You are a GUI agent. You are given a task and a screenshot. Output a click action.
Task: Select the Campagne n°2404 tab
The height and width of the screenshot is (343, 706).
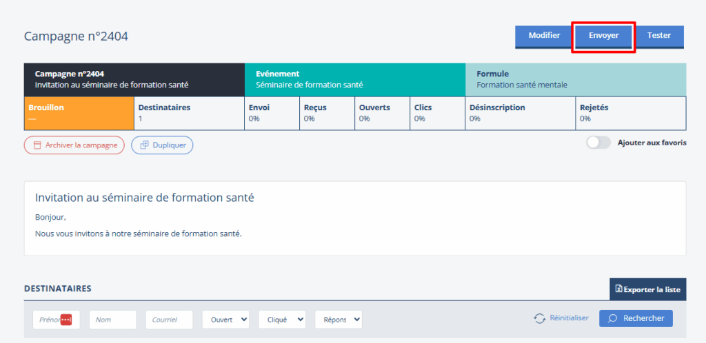click(134, 79)
